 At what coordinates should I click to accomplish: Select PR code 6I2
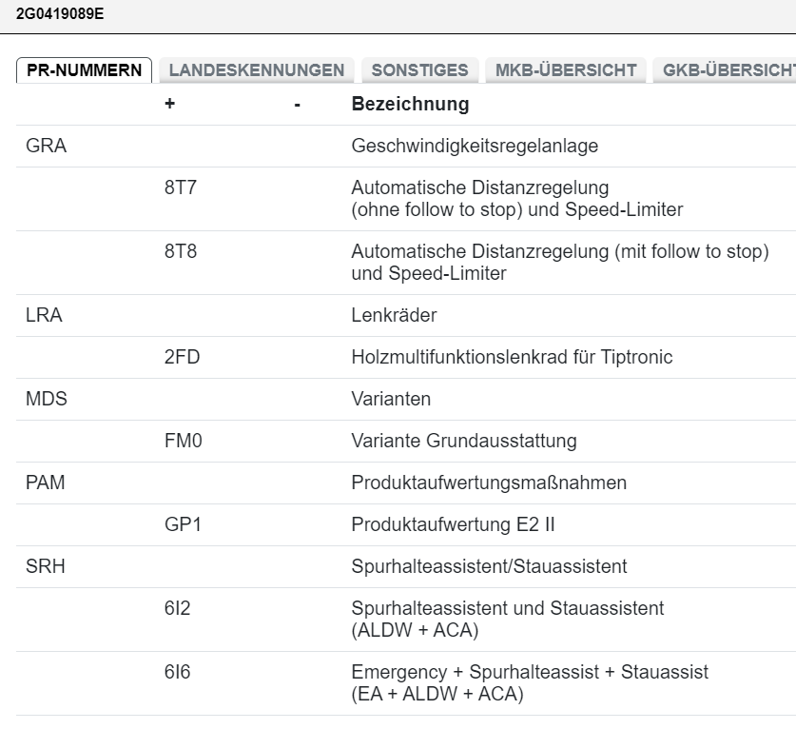[x=177, y=608]
